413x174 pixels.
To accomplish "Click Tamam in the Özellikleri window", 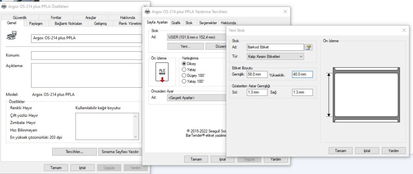I will coord(56,168).
